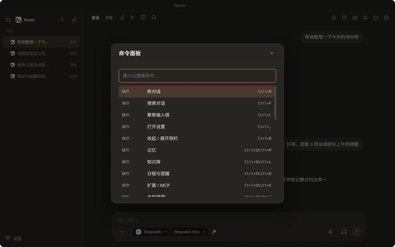The width and height of the screenshot is (395, 247).
Task: Select the 新对话 command
Action: click(197, 91)
